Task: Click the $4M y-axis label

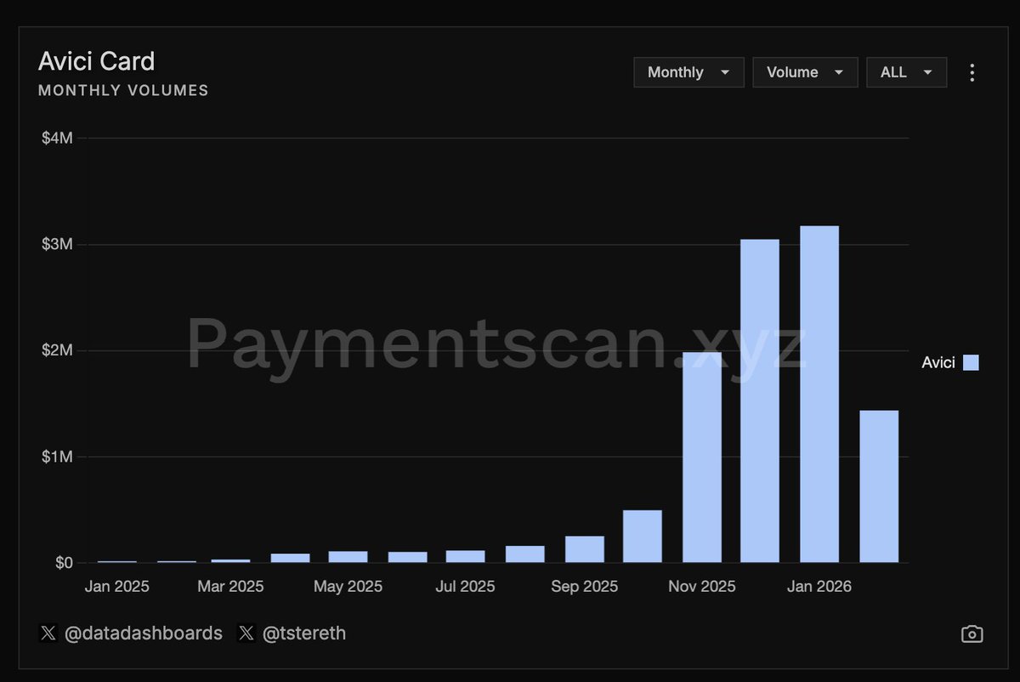Action: 57,138
